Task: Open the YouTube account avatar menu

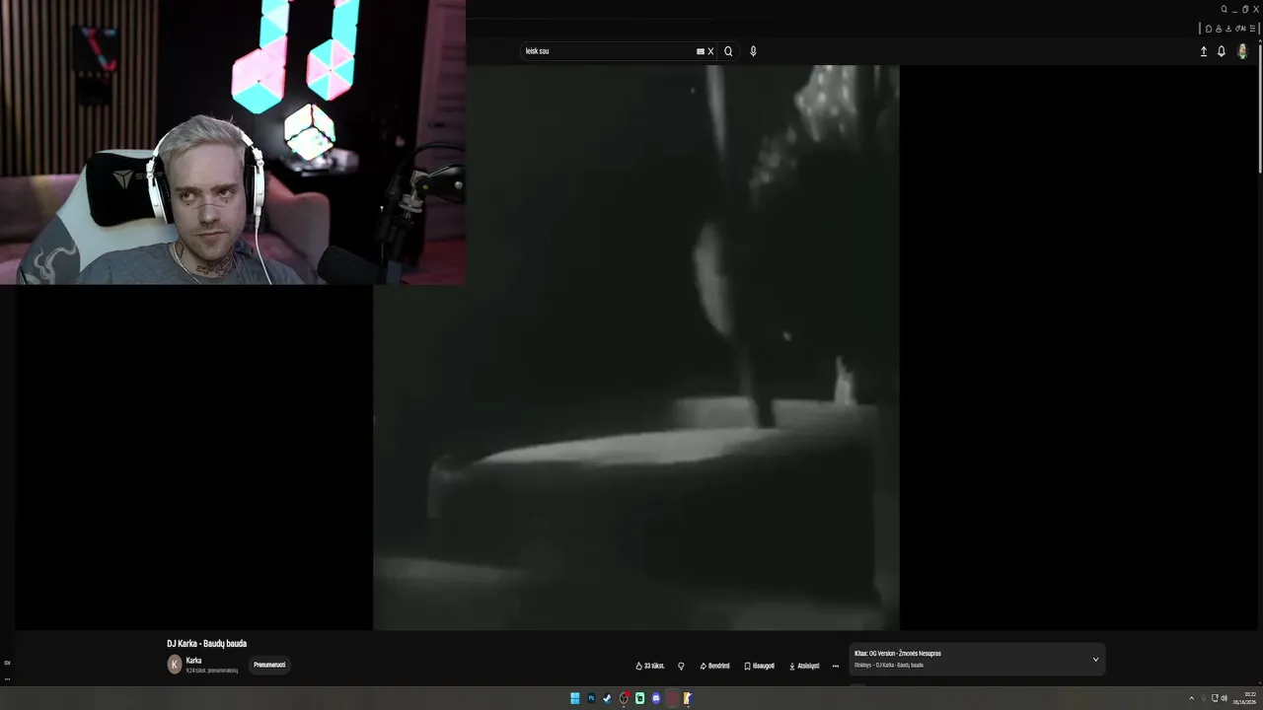Action: 1242,51
